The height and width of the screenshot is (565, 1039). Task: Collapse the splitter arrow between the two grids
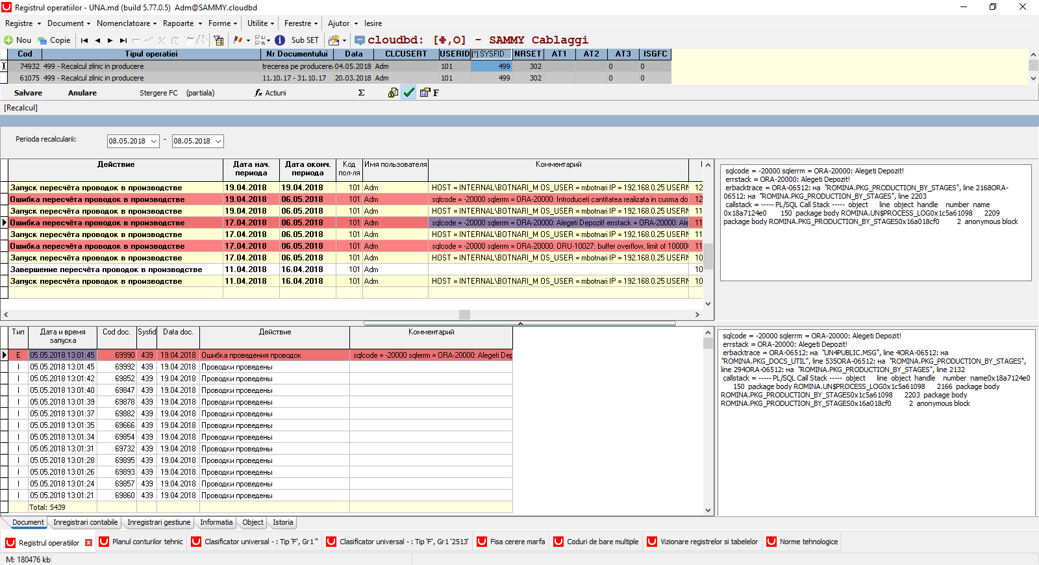[x=520, y=323]
